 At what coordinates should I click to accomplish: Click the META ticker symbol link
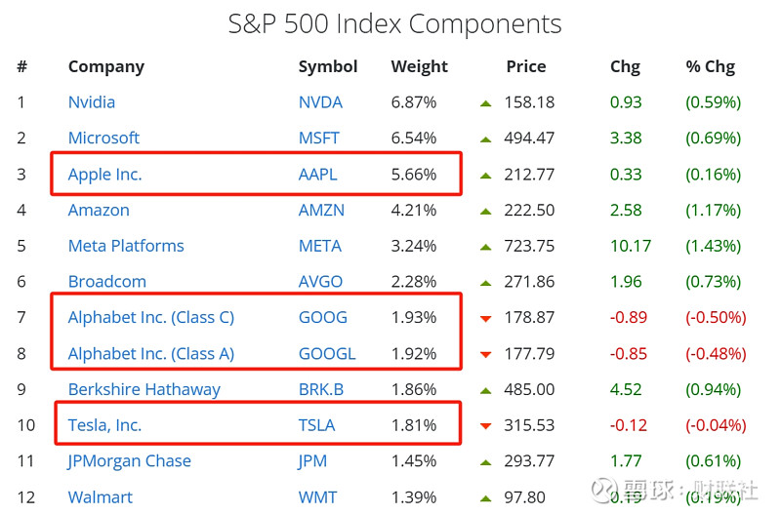320,246
